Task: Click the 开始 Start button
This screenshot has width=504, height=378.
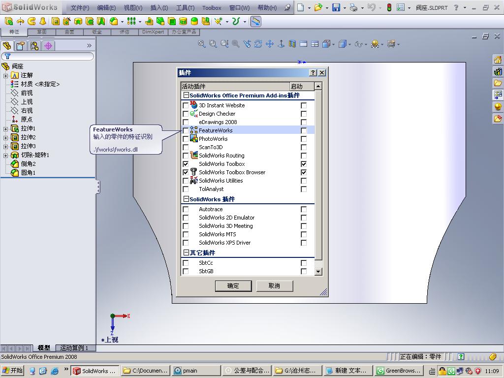Action: pyautogui.click(x=12, y=371)
